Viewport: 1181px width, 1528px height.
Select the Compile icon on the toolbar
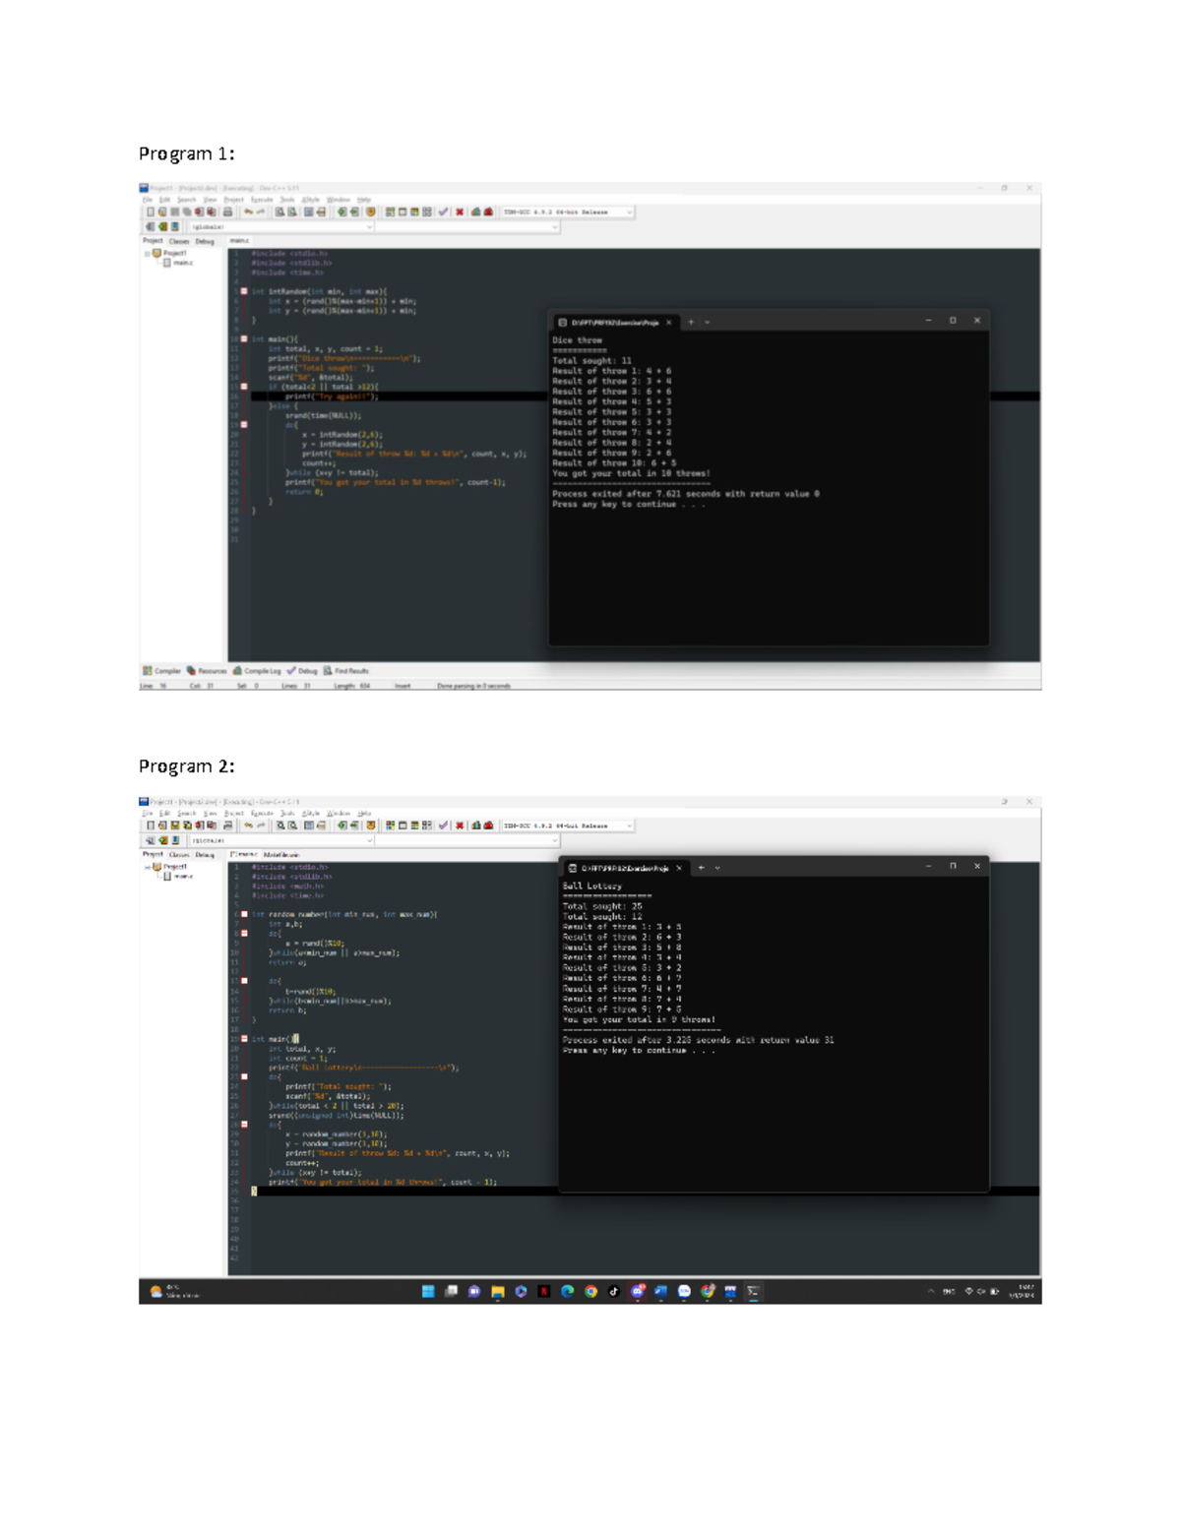[342, 211]
